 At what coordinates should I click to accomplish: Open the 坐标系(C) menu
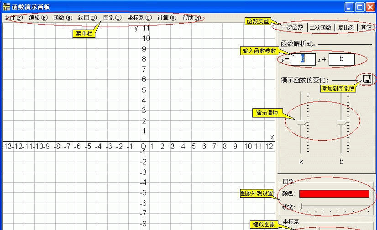point(140,18)
